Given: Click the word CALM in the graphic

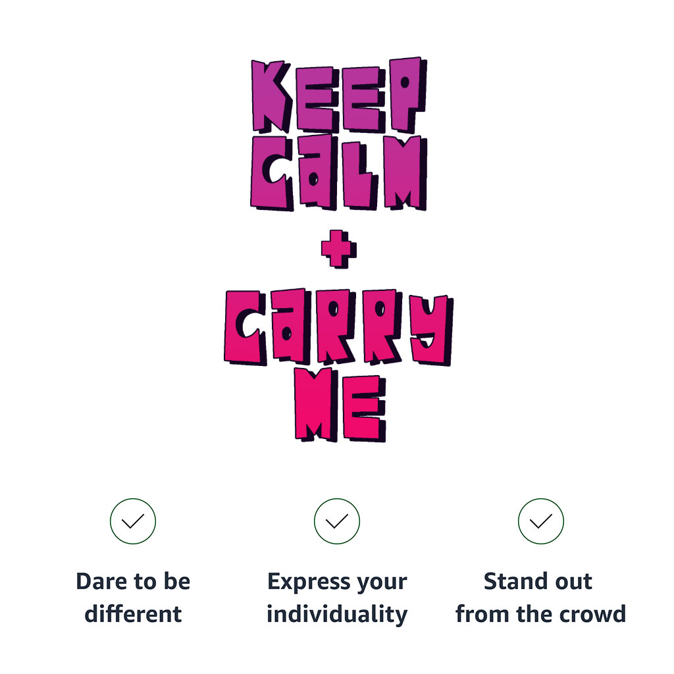Looking at the screenshot, I should pos(338,172).
